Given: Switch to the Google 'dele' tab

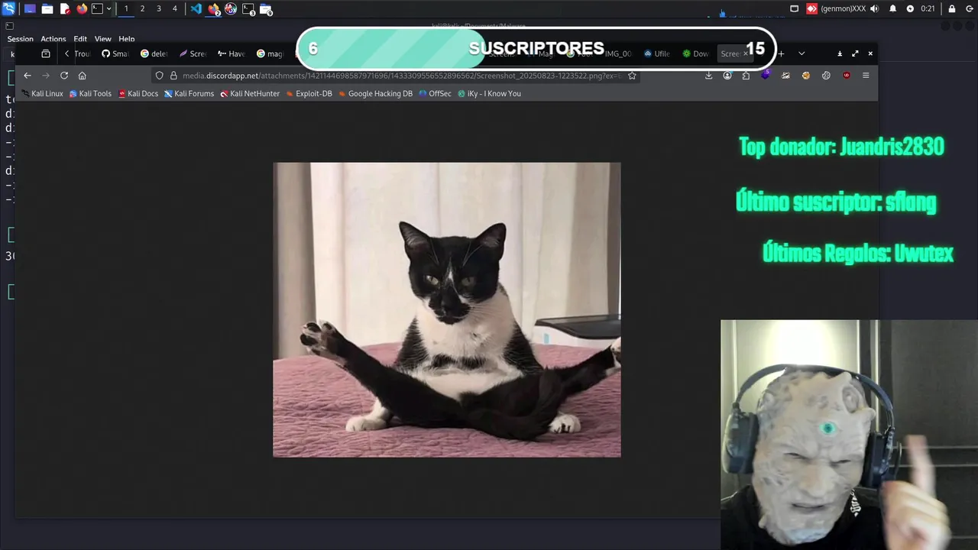Looking at the screenshot, I should [x=154, y=53].
